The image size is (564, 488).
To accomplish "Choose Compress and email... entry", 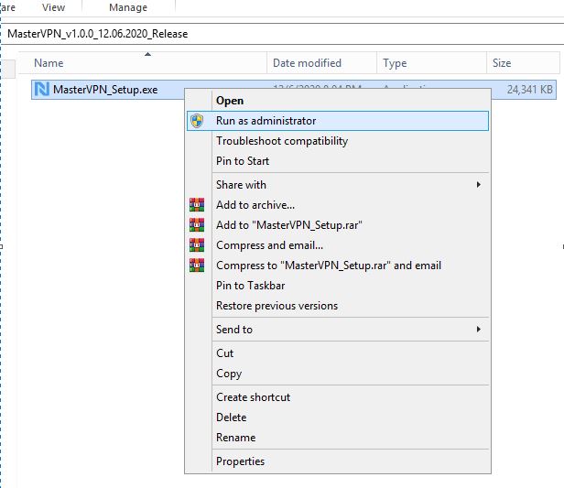I will (338, 244).
